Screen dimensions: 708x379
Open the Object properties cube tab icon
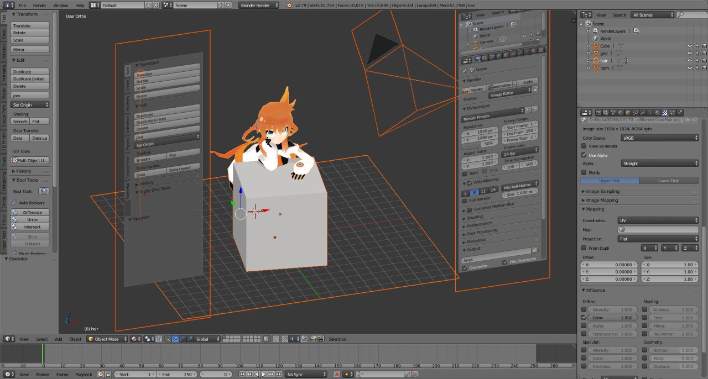coord(628,113)
